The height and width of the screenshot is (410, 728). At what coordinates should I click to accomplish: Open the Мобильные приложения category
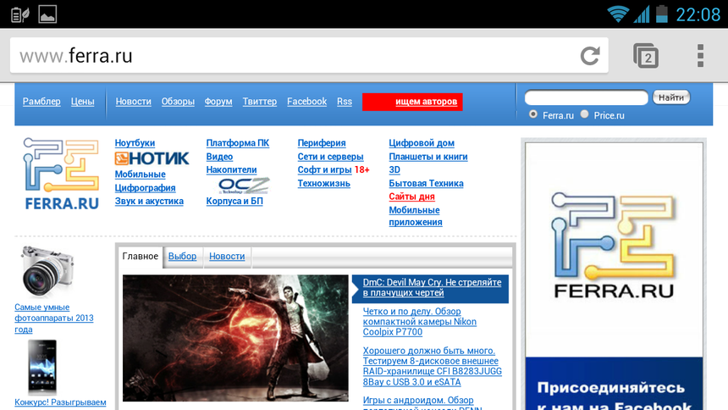(x=416, y=216)
